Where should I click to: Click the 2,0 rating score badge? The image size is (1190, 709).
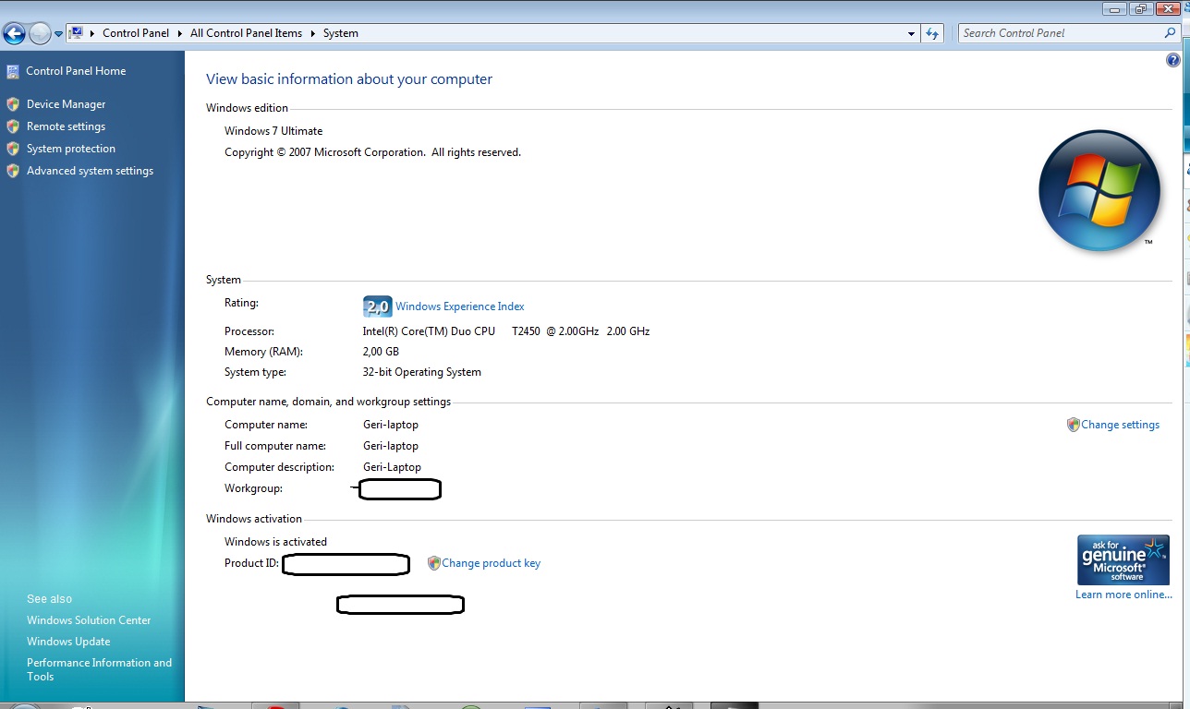pyautogui.click(x=378, y=306)
